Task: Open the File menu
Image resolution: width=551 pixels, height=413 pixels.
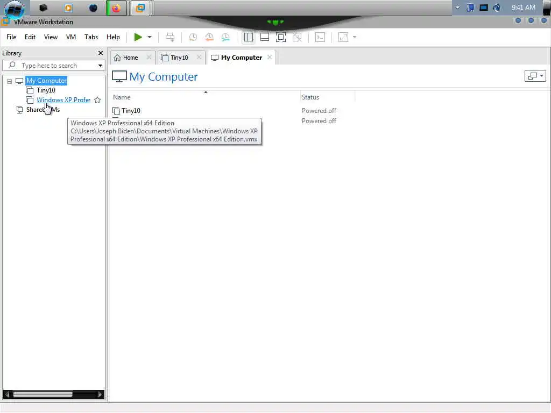Action: [x=11, y=37]
